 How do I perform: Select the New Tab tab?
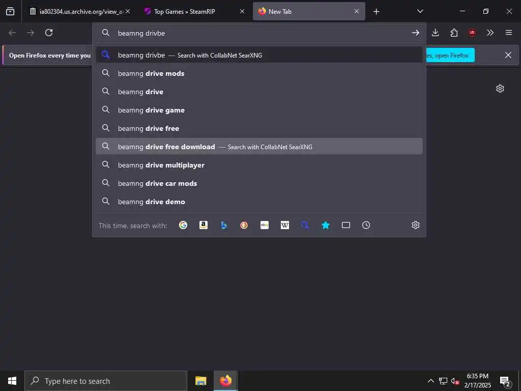coord(309,12)
